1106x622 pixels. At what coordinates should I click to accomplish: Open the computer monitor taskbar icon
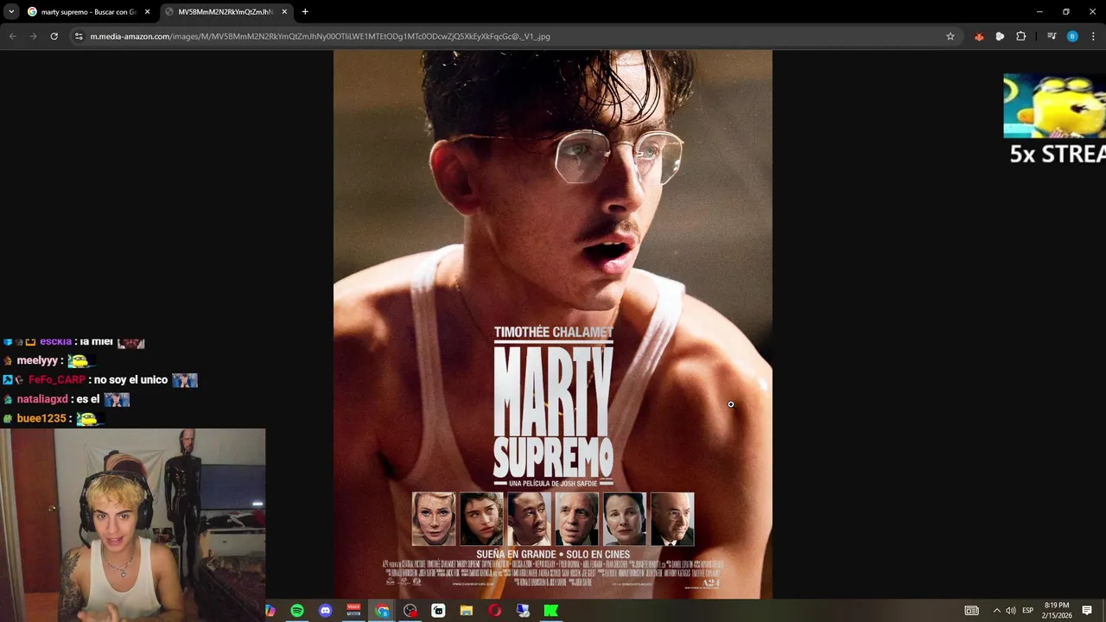(523, 611)
